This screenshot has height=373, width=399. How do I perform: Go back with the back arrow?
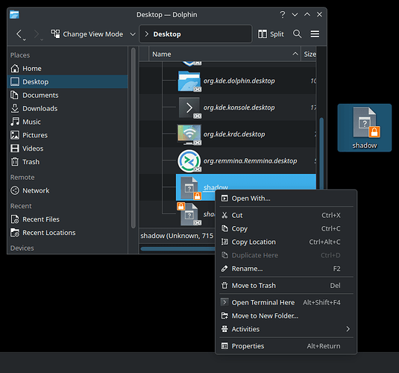pyautogui.click(x=19, y=34)
